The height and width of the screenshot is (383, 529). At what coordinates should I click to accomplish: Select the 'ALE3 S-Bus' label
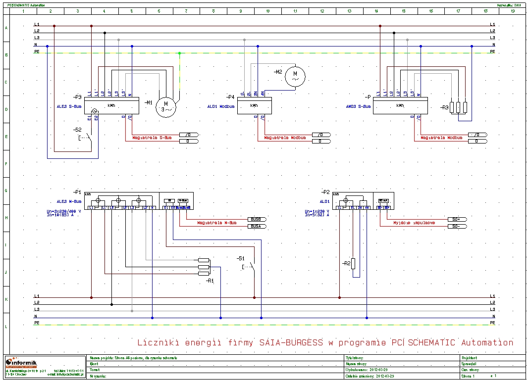69,106
